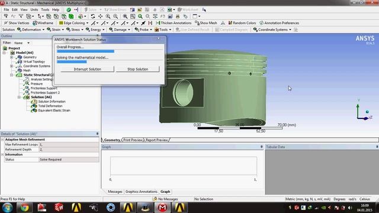This screenshot has width=379, height=213.
Task: Pin the Graph panel with pushpin
Action: pos(261,147)
